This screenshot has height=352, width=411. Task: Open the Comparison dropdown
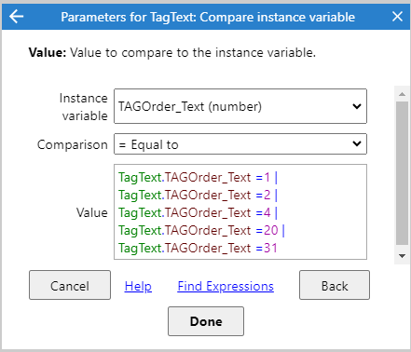coord(240,144)
